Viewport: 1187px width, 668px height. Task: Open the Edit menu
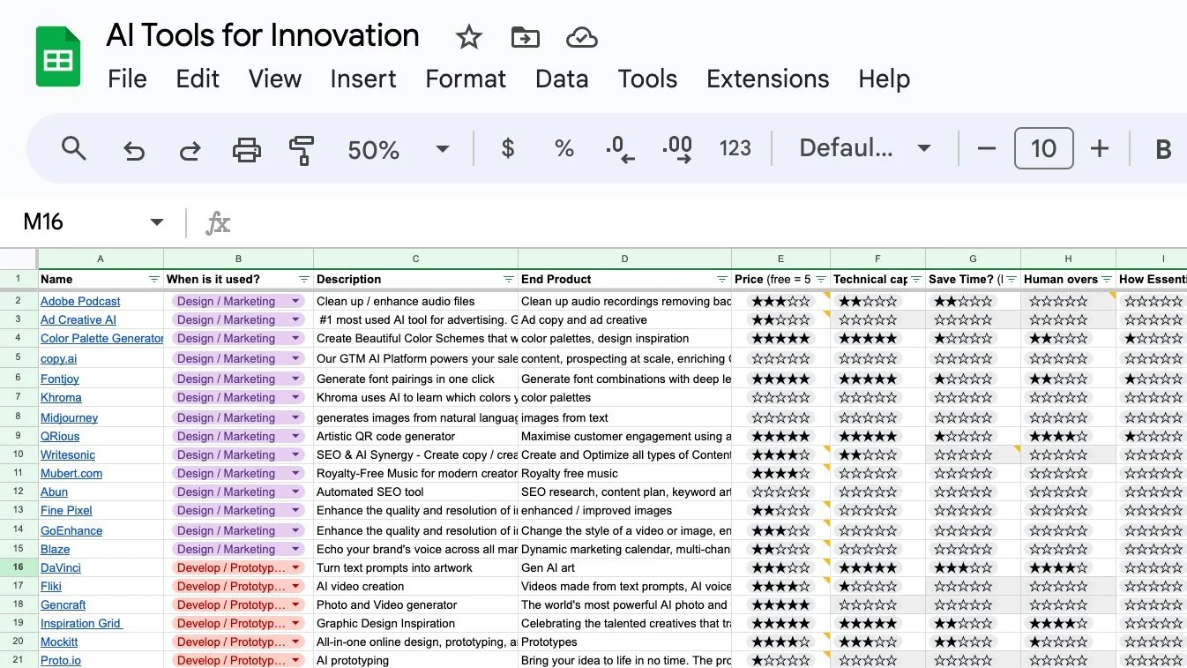pyautogui.click(x=198, y=79)
